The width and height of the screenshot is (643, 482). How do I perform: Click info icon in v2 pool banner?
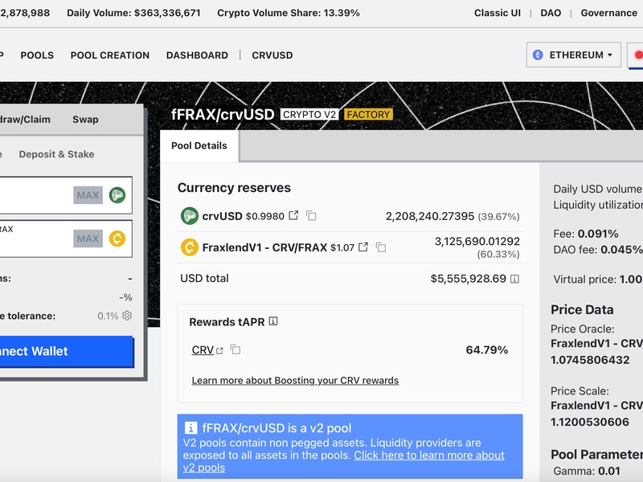click(x=190, y=428)
